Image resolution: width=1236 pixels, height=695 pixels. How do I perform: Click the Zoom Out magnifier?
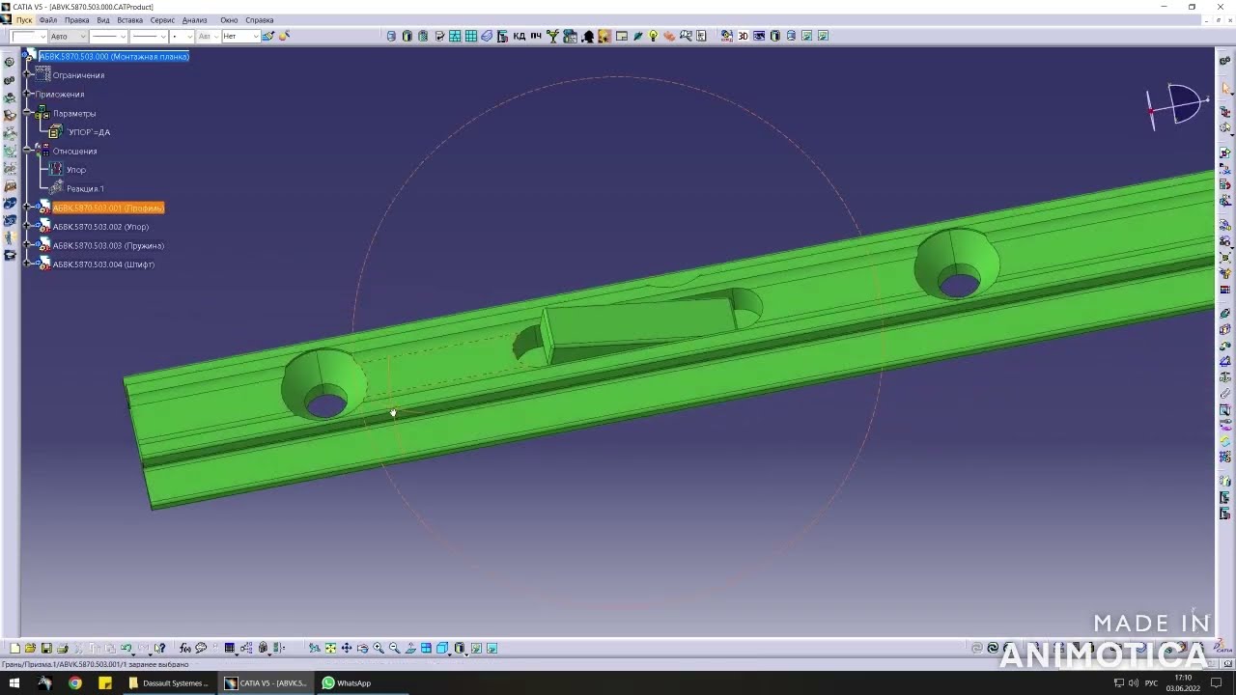pyautogui.click(x=394, y=648)
